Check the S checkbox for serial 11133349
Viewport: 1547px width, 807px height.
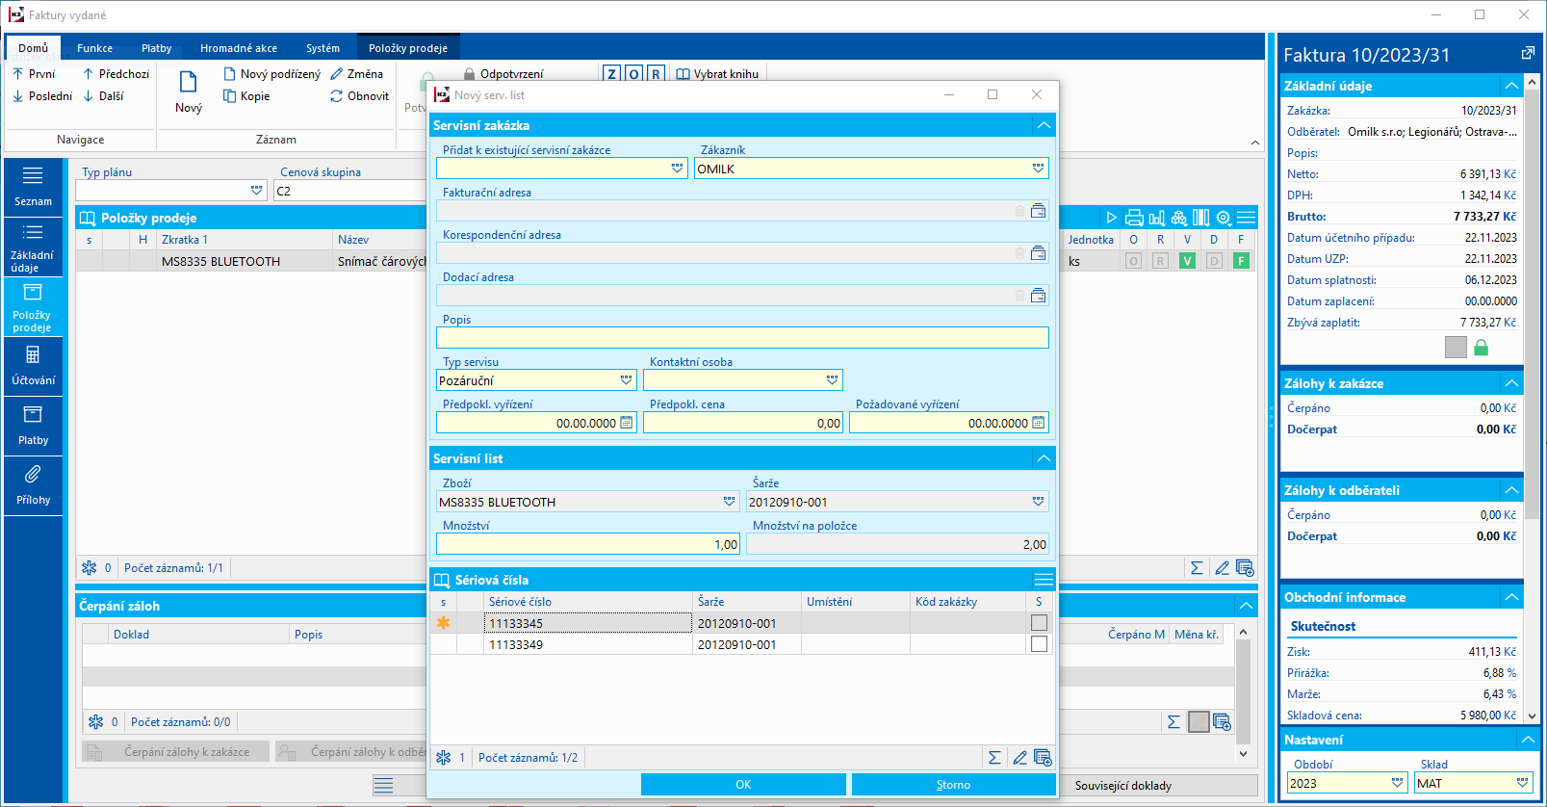pos(1039,644)
